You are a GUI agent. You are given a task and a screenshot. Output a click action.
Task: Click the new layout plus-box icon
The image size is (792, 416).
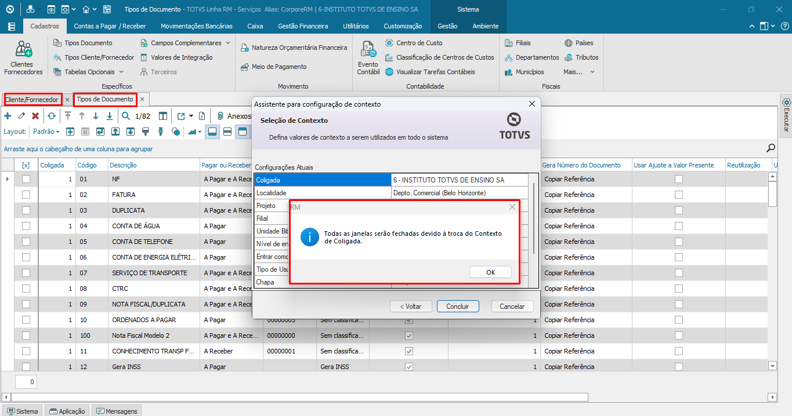coord(70,132)
